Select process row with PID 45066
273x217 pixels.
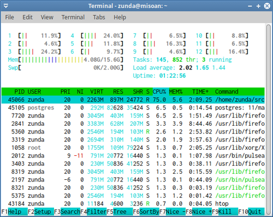133,99
